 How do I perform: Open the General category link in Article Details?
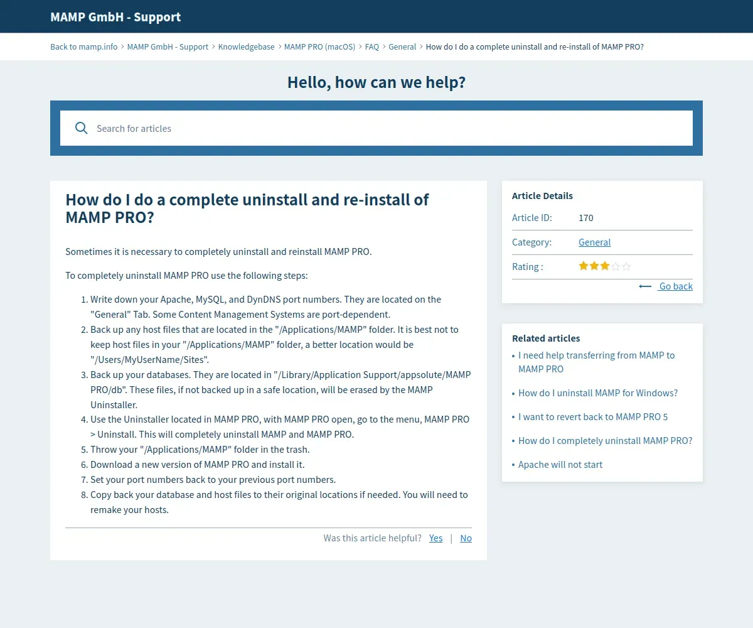[594, 242]
